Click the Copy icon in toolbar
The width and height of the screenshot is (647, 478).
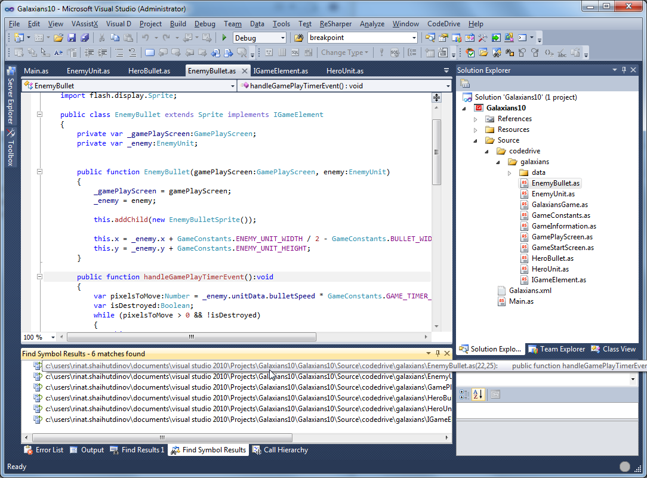115,38
